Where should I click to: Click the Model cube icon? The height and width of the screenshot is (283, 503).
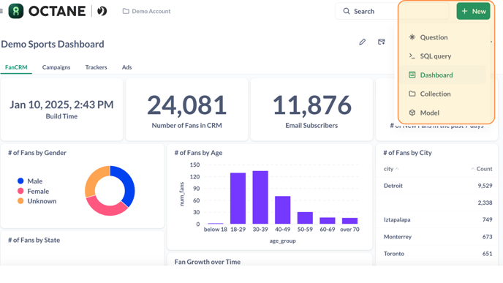412,113
